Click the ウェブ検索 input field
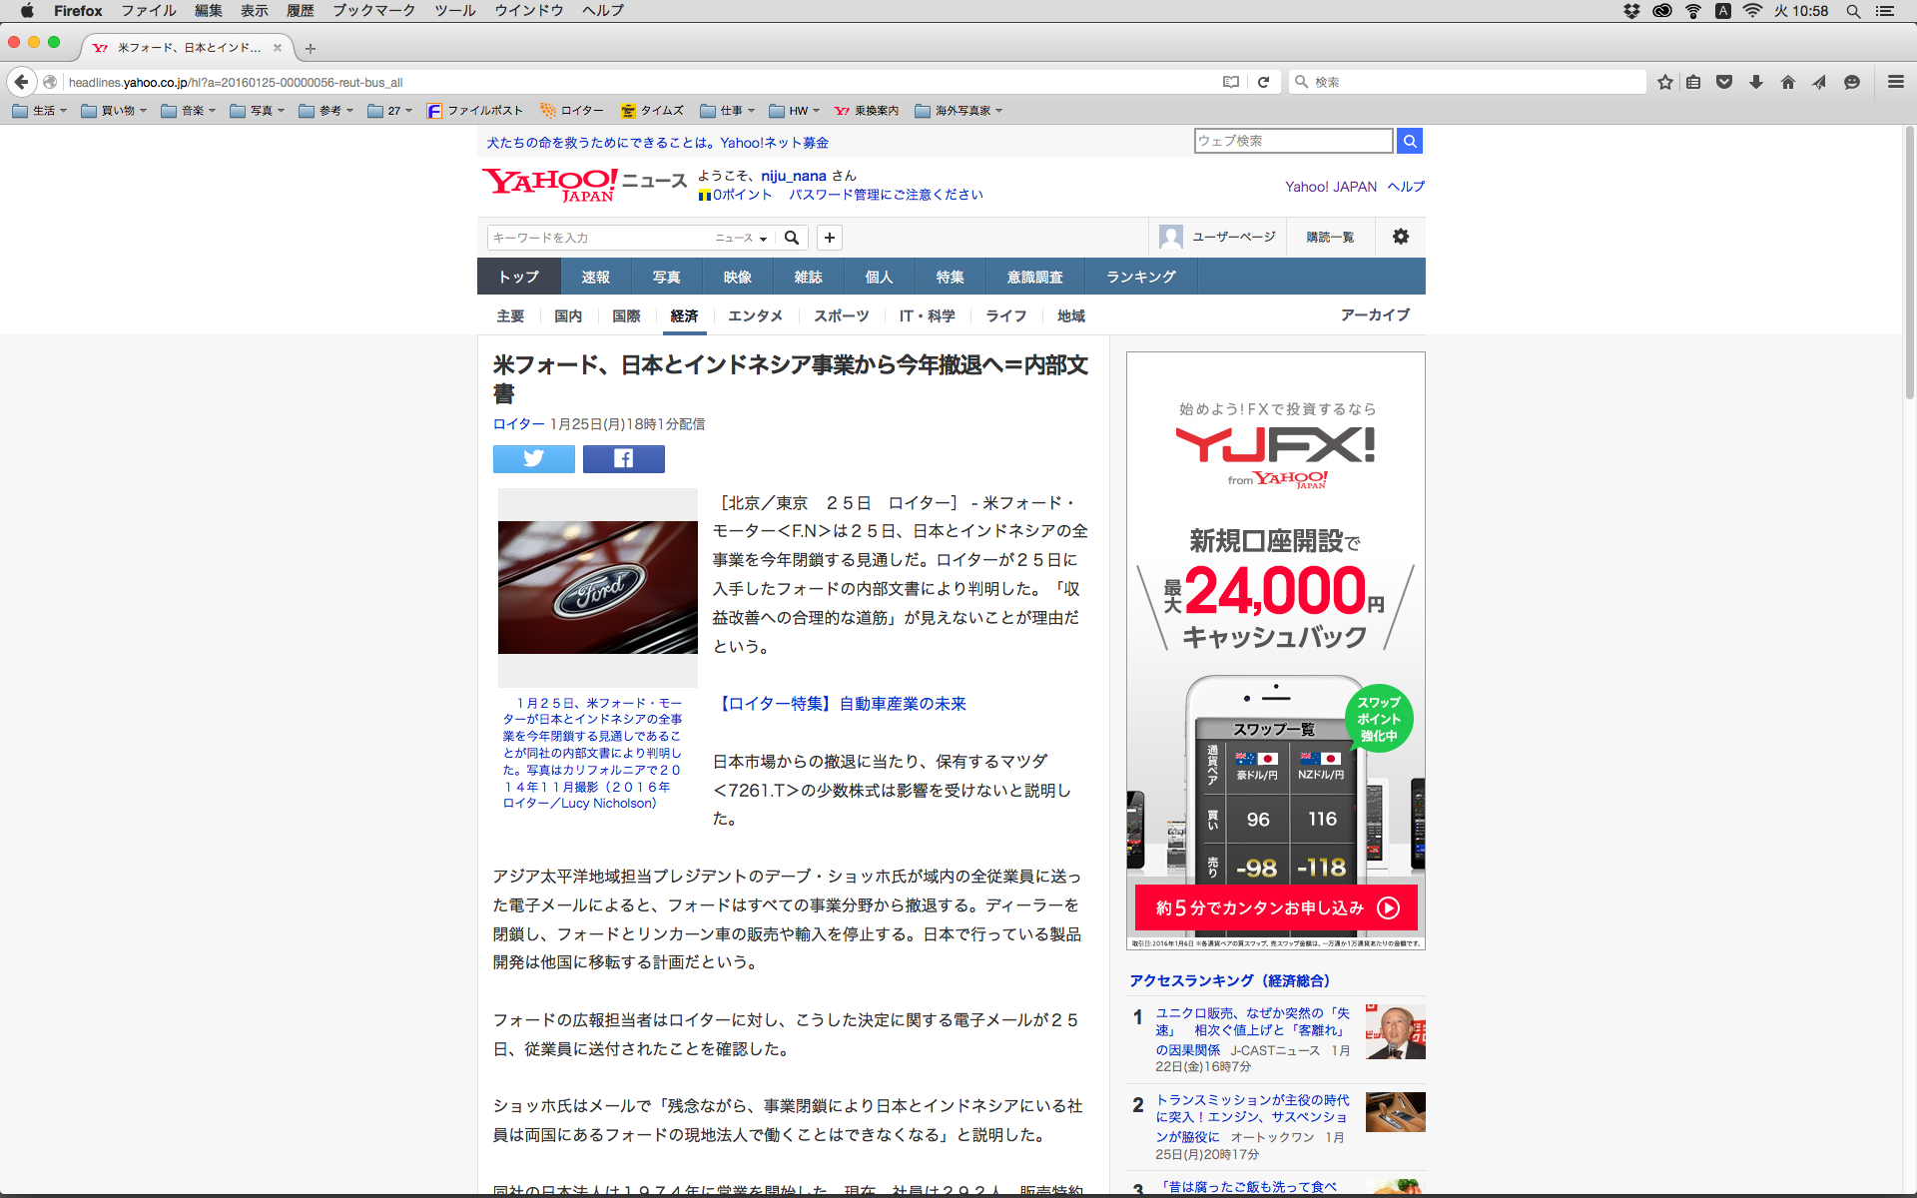The image size is (1917, 1198). click(x=1292, y=141)
